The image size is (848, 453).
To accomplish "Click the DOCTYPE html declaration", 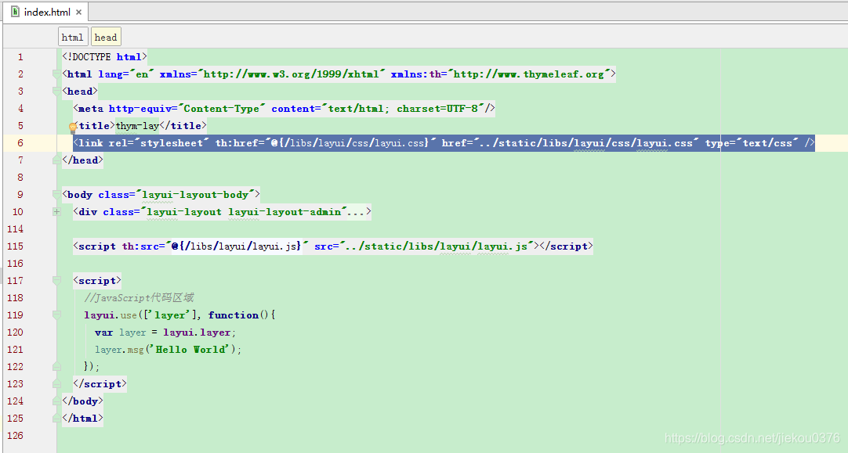I will [104, 56].
